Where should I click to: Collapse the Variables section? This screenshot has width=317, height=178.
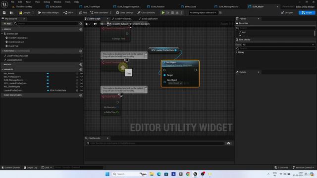coord(2,69)
